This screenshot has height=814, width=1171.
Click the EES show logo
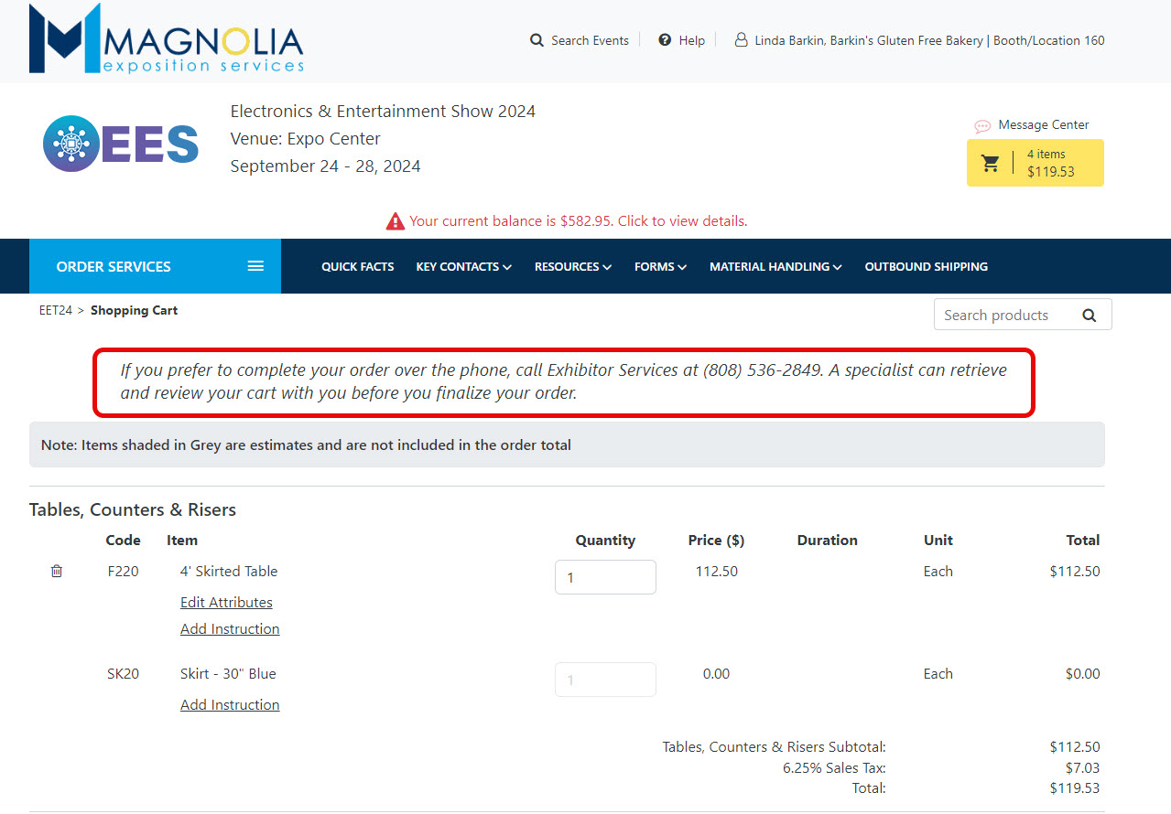[x=121, y=144]
